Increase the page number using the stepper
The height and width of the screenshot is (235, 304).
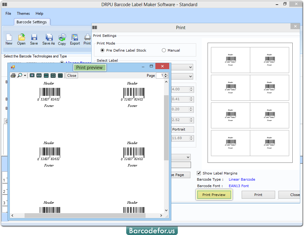point(166,74)
